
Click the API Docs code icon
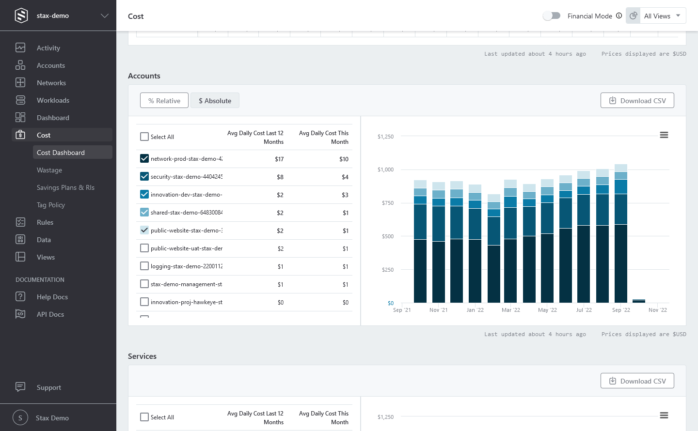[x=20, y=314]
